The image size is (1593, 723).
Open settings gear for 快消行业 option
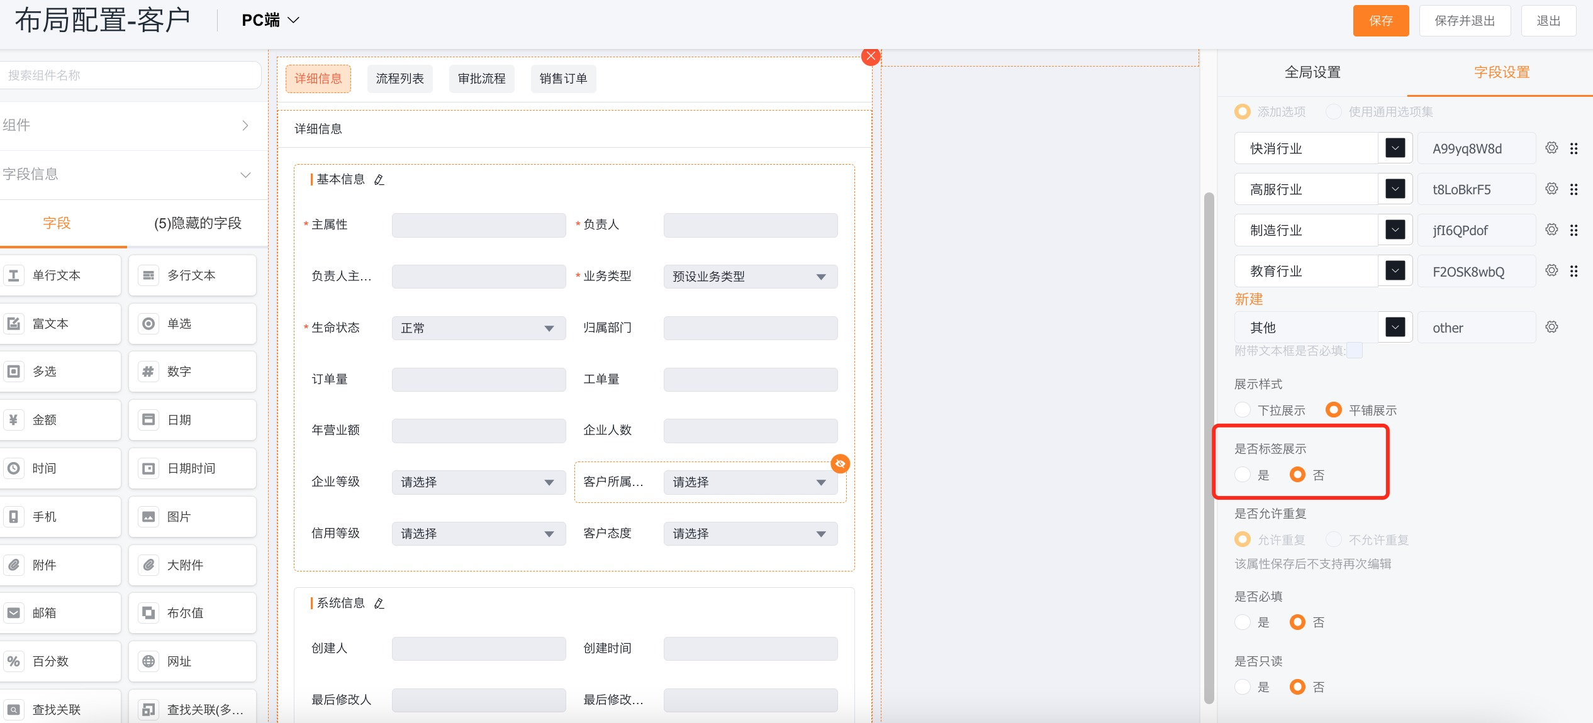coord(1551,148)
